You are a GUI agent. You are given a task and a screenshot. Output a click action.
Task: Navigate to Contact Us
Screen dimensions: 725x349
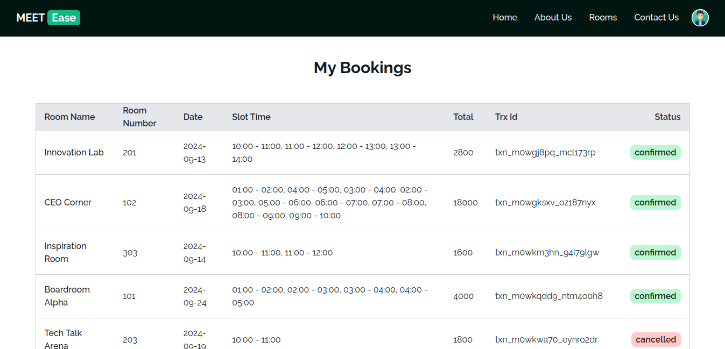point(656,18)
